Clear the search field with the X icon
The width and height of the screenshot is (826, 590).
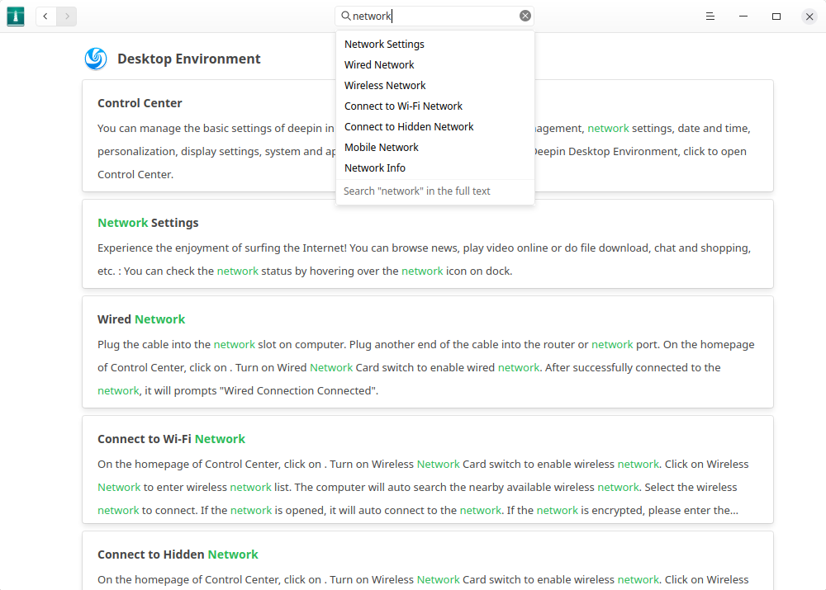(x=525, y=16)
